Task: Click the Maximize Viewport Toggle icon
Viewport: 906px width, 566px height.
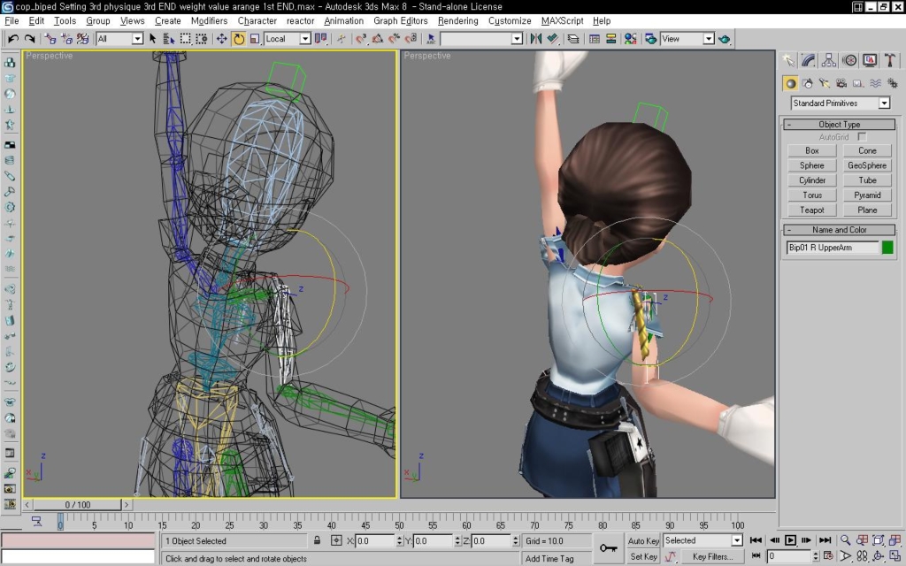Action: (x=895, y=556)
